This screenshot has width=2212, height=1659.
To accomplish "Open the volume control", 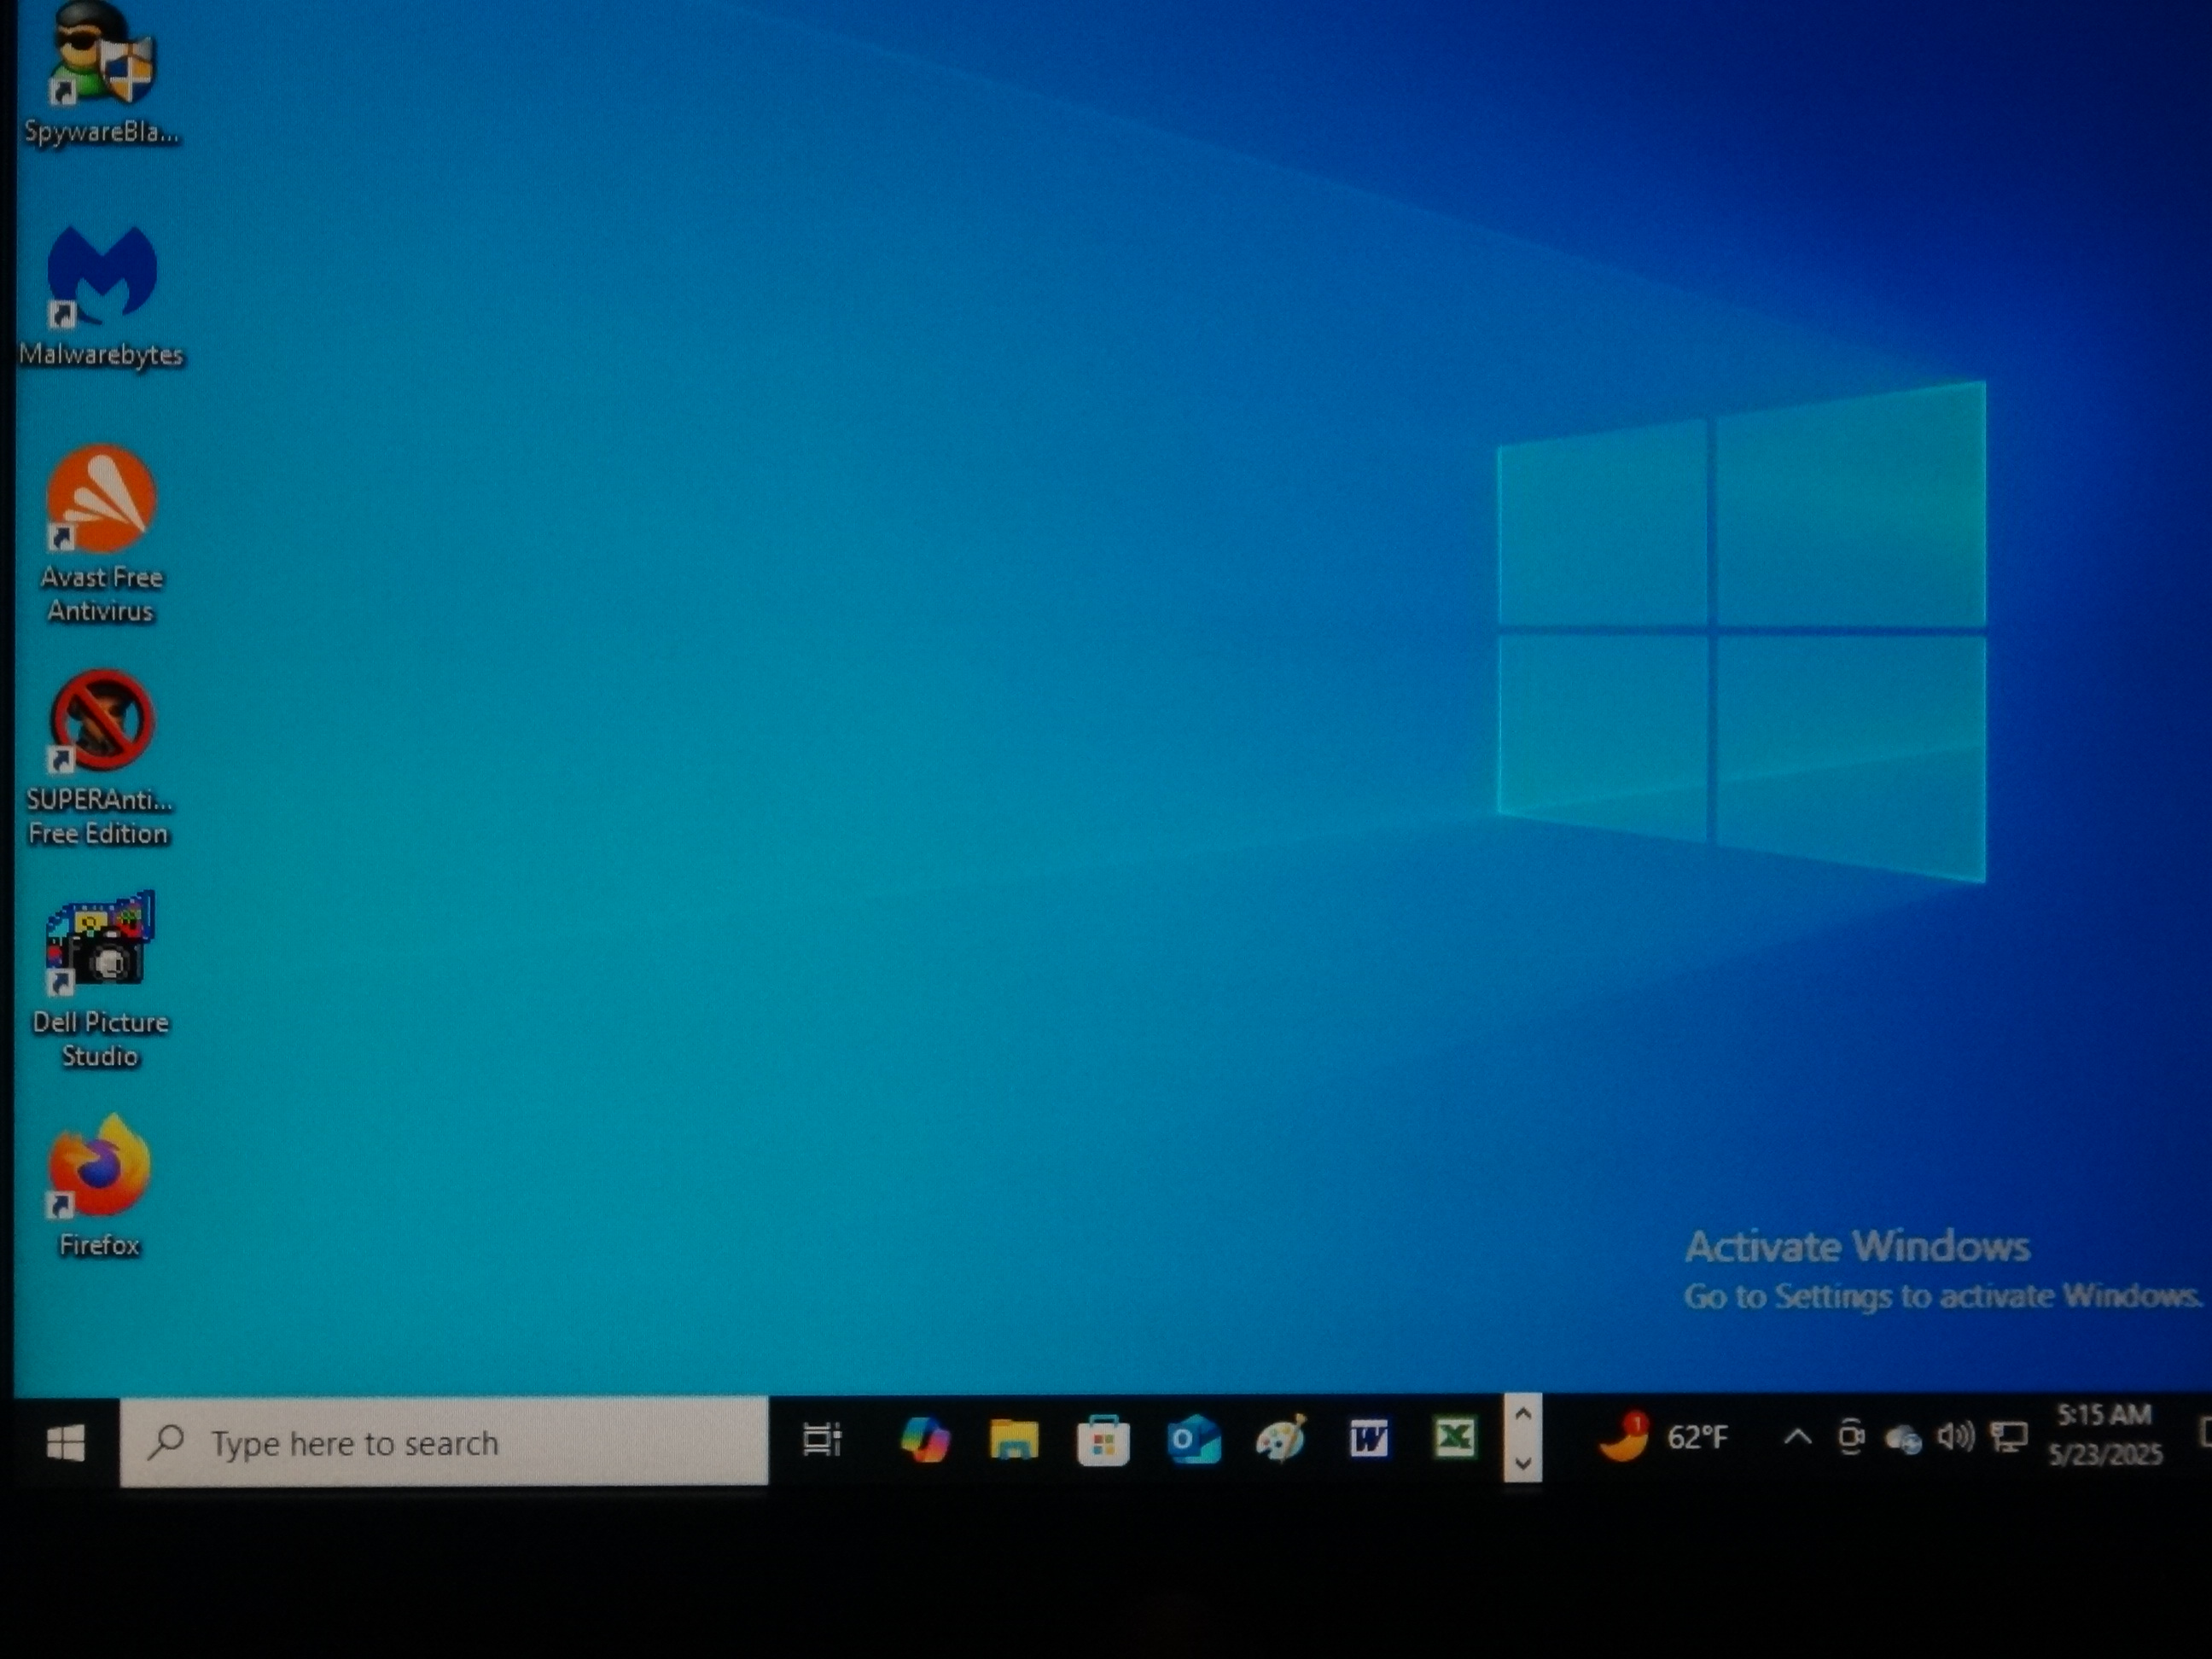I will 1955,1438.
